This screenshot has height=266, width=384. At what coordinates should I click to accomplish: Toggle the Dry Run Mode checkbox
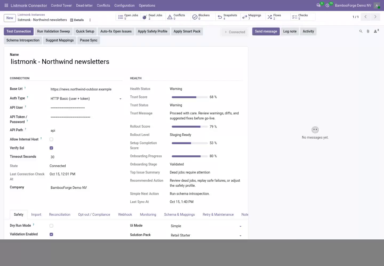coord(51,226)
